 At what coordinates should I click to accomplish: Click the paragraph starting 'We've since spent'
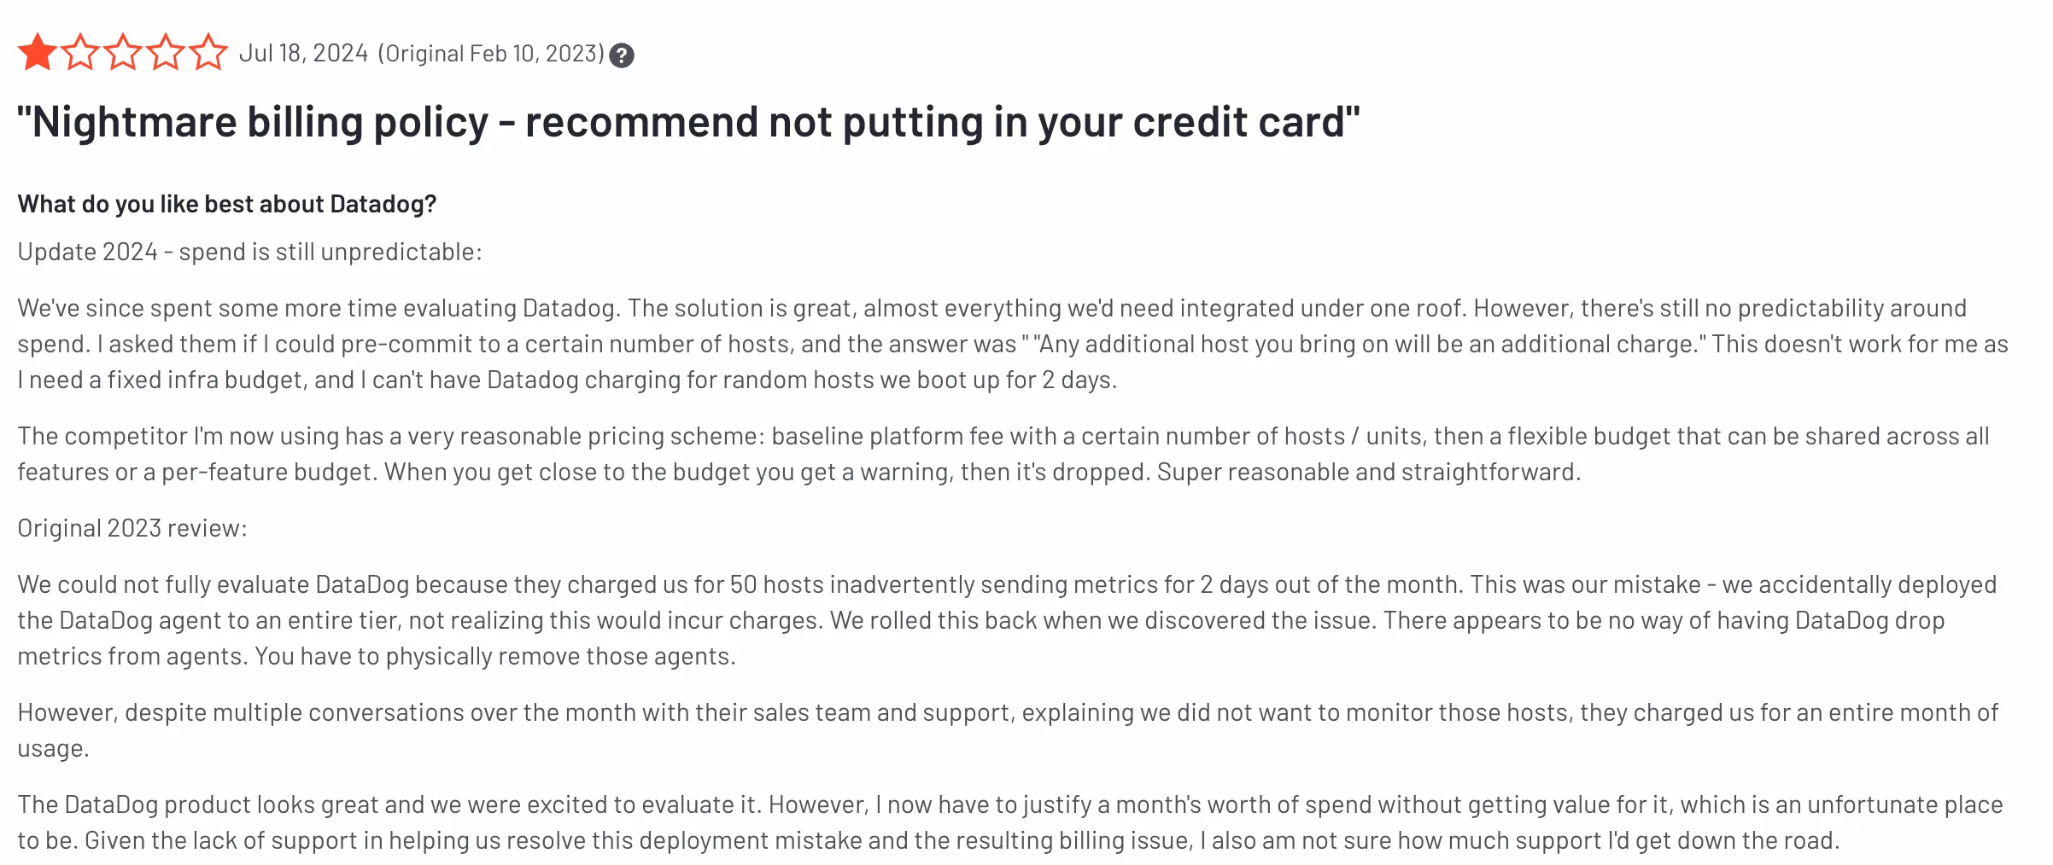[1013, 344]
